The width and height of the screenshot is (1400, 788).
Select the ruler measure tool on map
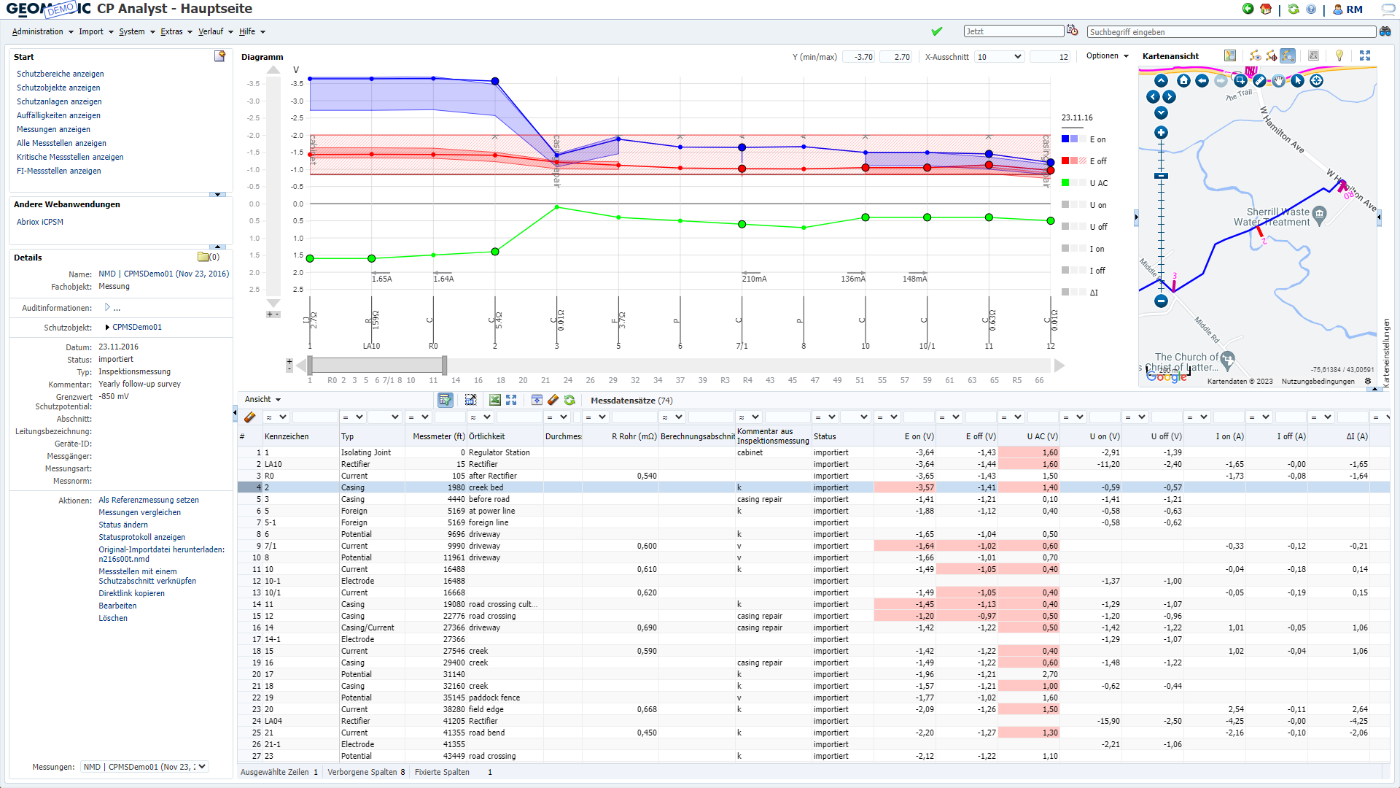pyautogui.click(x=1259, y=80)
